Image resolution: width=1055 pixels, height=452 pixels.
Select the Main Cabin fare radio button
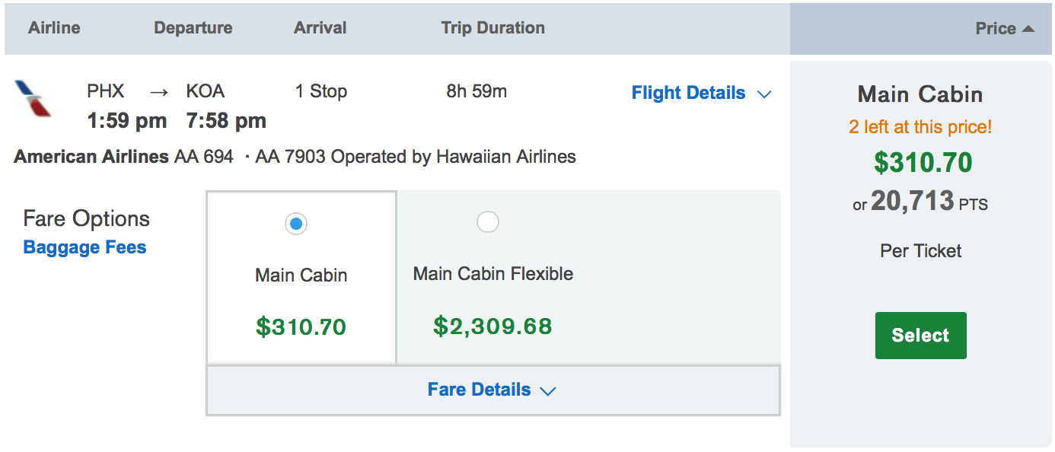[296, 224]
